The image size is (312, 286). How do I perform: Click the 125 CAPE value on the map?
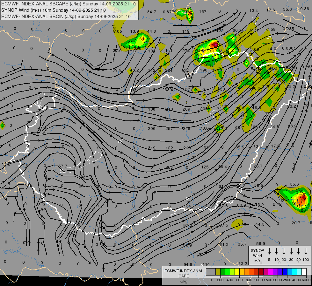point(205,167)
